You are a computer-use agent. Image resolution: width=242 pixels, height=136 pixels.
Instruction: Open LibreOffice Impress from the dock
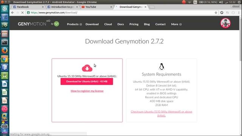[x=5, y=101]
